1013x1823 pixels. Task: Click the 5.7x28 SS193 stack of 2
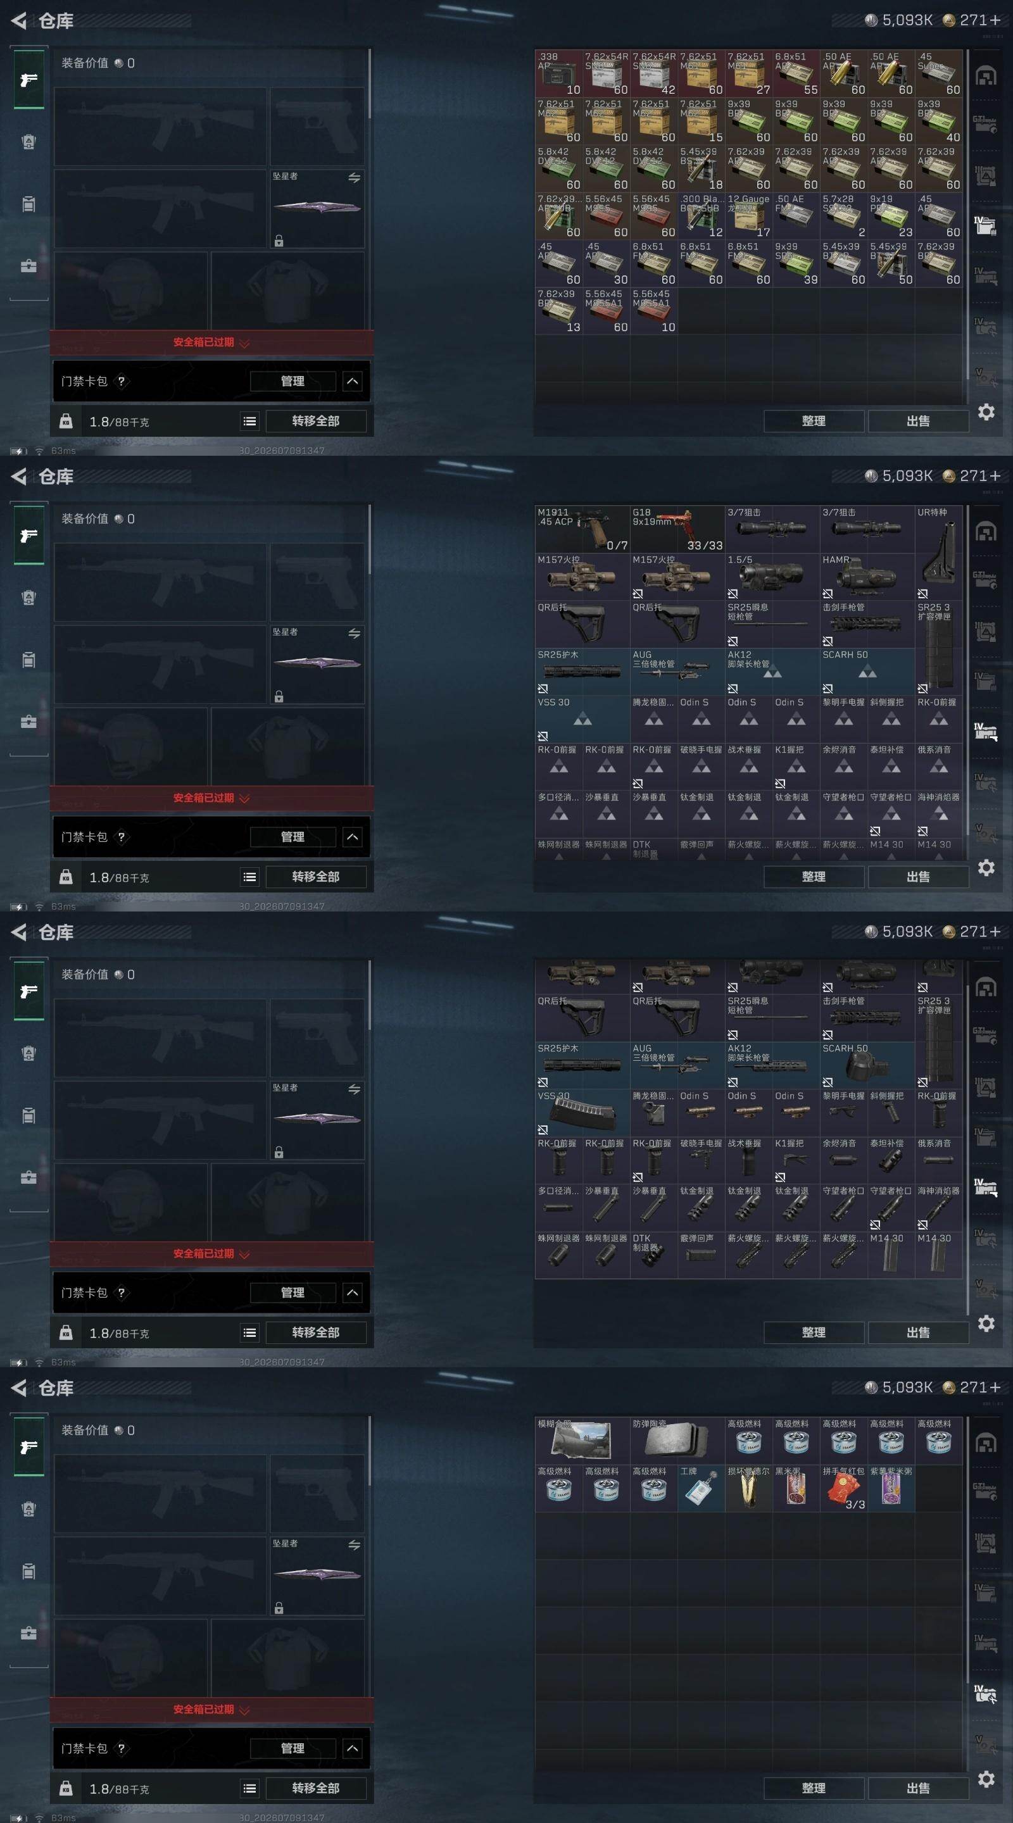(843, 216)
